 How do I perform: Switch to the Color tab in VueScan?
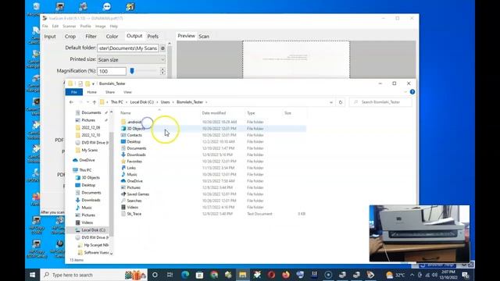click(x=112, y=37)
